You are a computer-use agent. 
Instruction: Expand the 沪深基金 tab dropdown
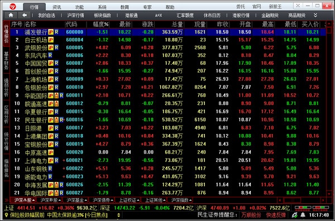pos(85,200)
